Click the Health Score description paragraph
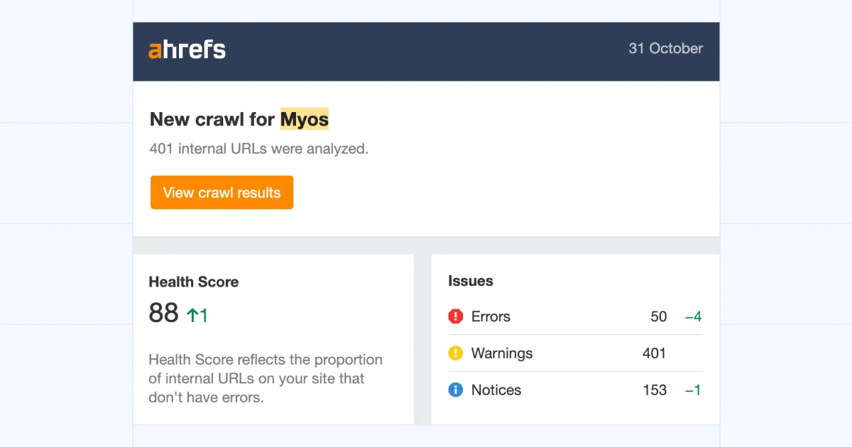The width and height of the screenshot is (852, 447). [x=266, y=378]
